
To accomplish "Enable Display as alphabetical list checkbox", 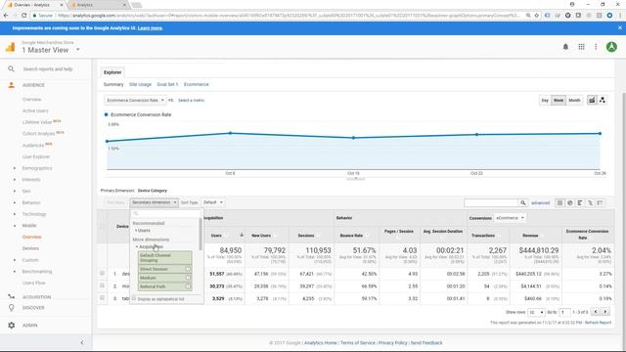I will [x=134, y=298].
